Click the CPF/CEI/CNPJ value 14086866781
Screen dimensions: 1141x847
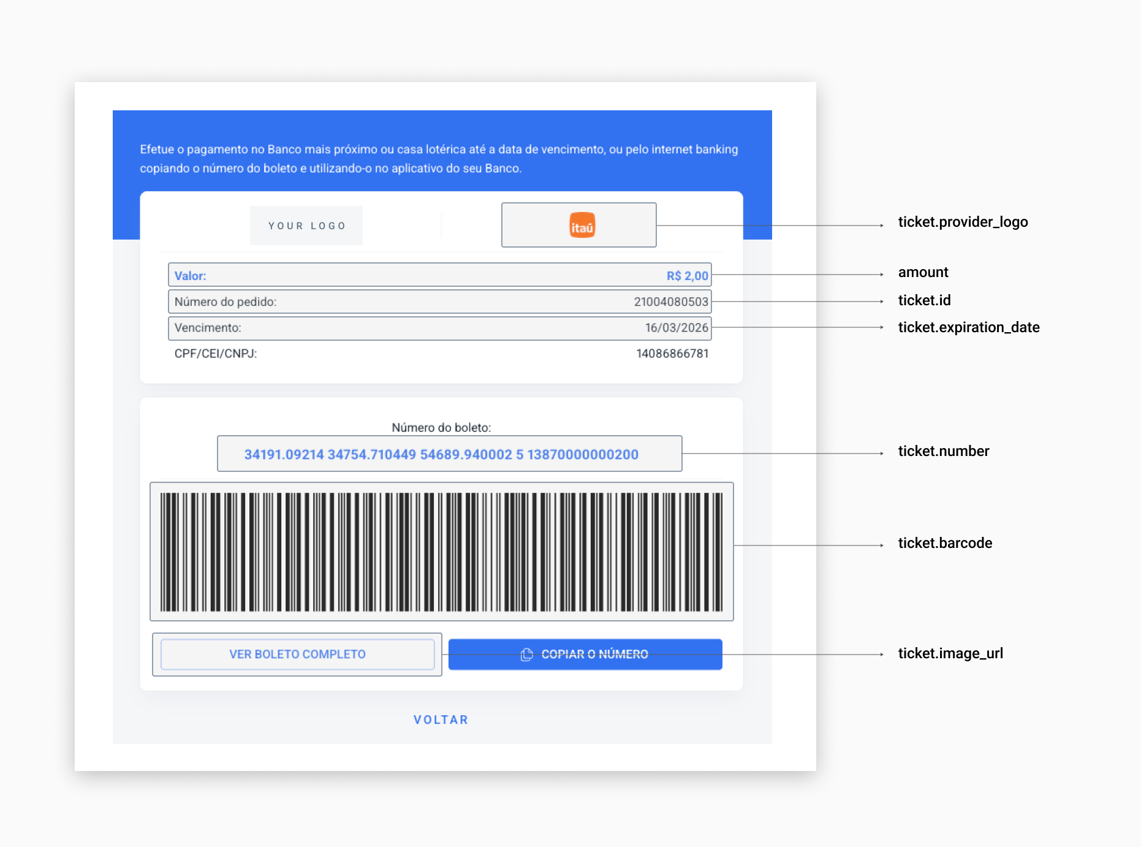672,353
